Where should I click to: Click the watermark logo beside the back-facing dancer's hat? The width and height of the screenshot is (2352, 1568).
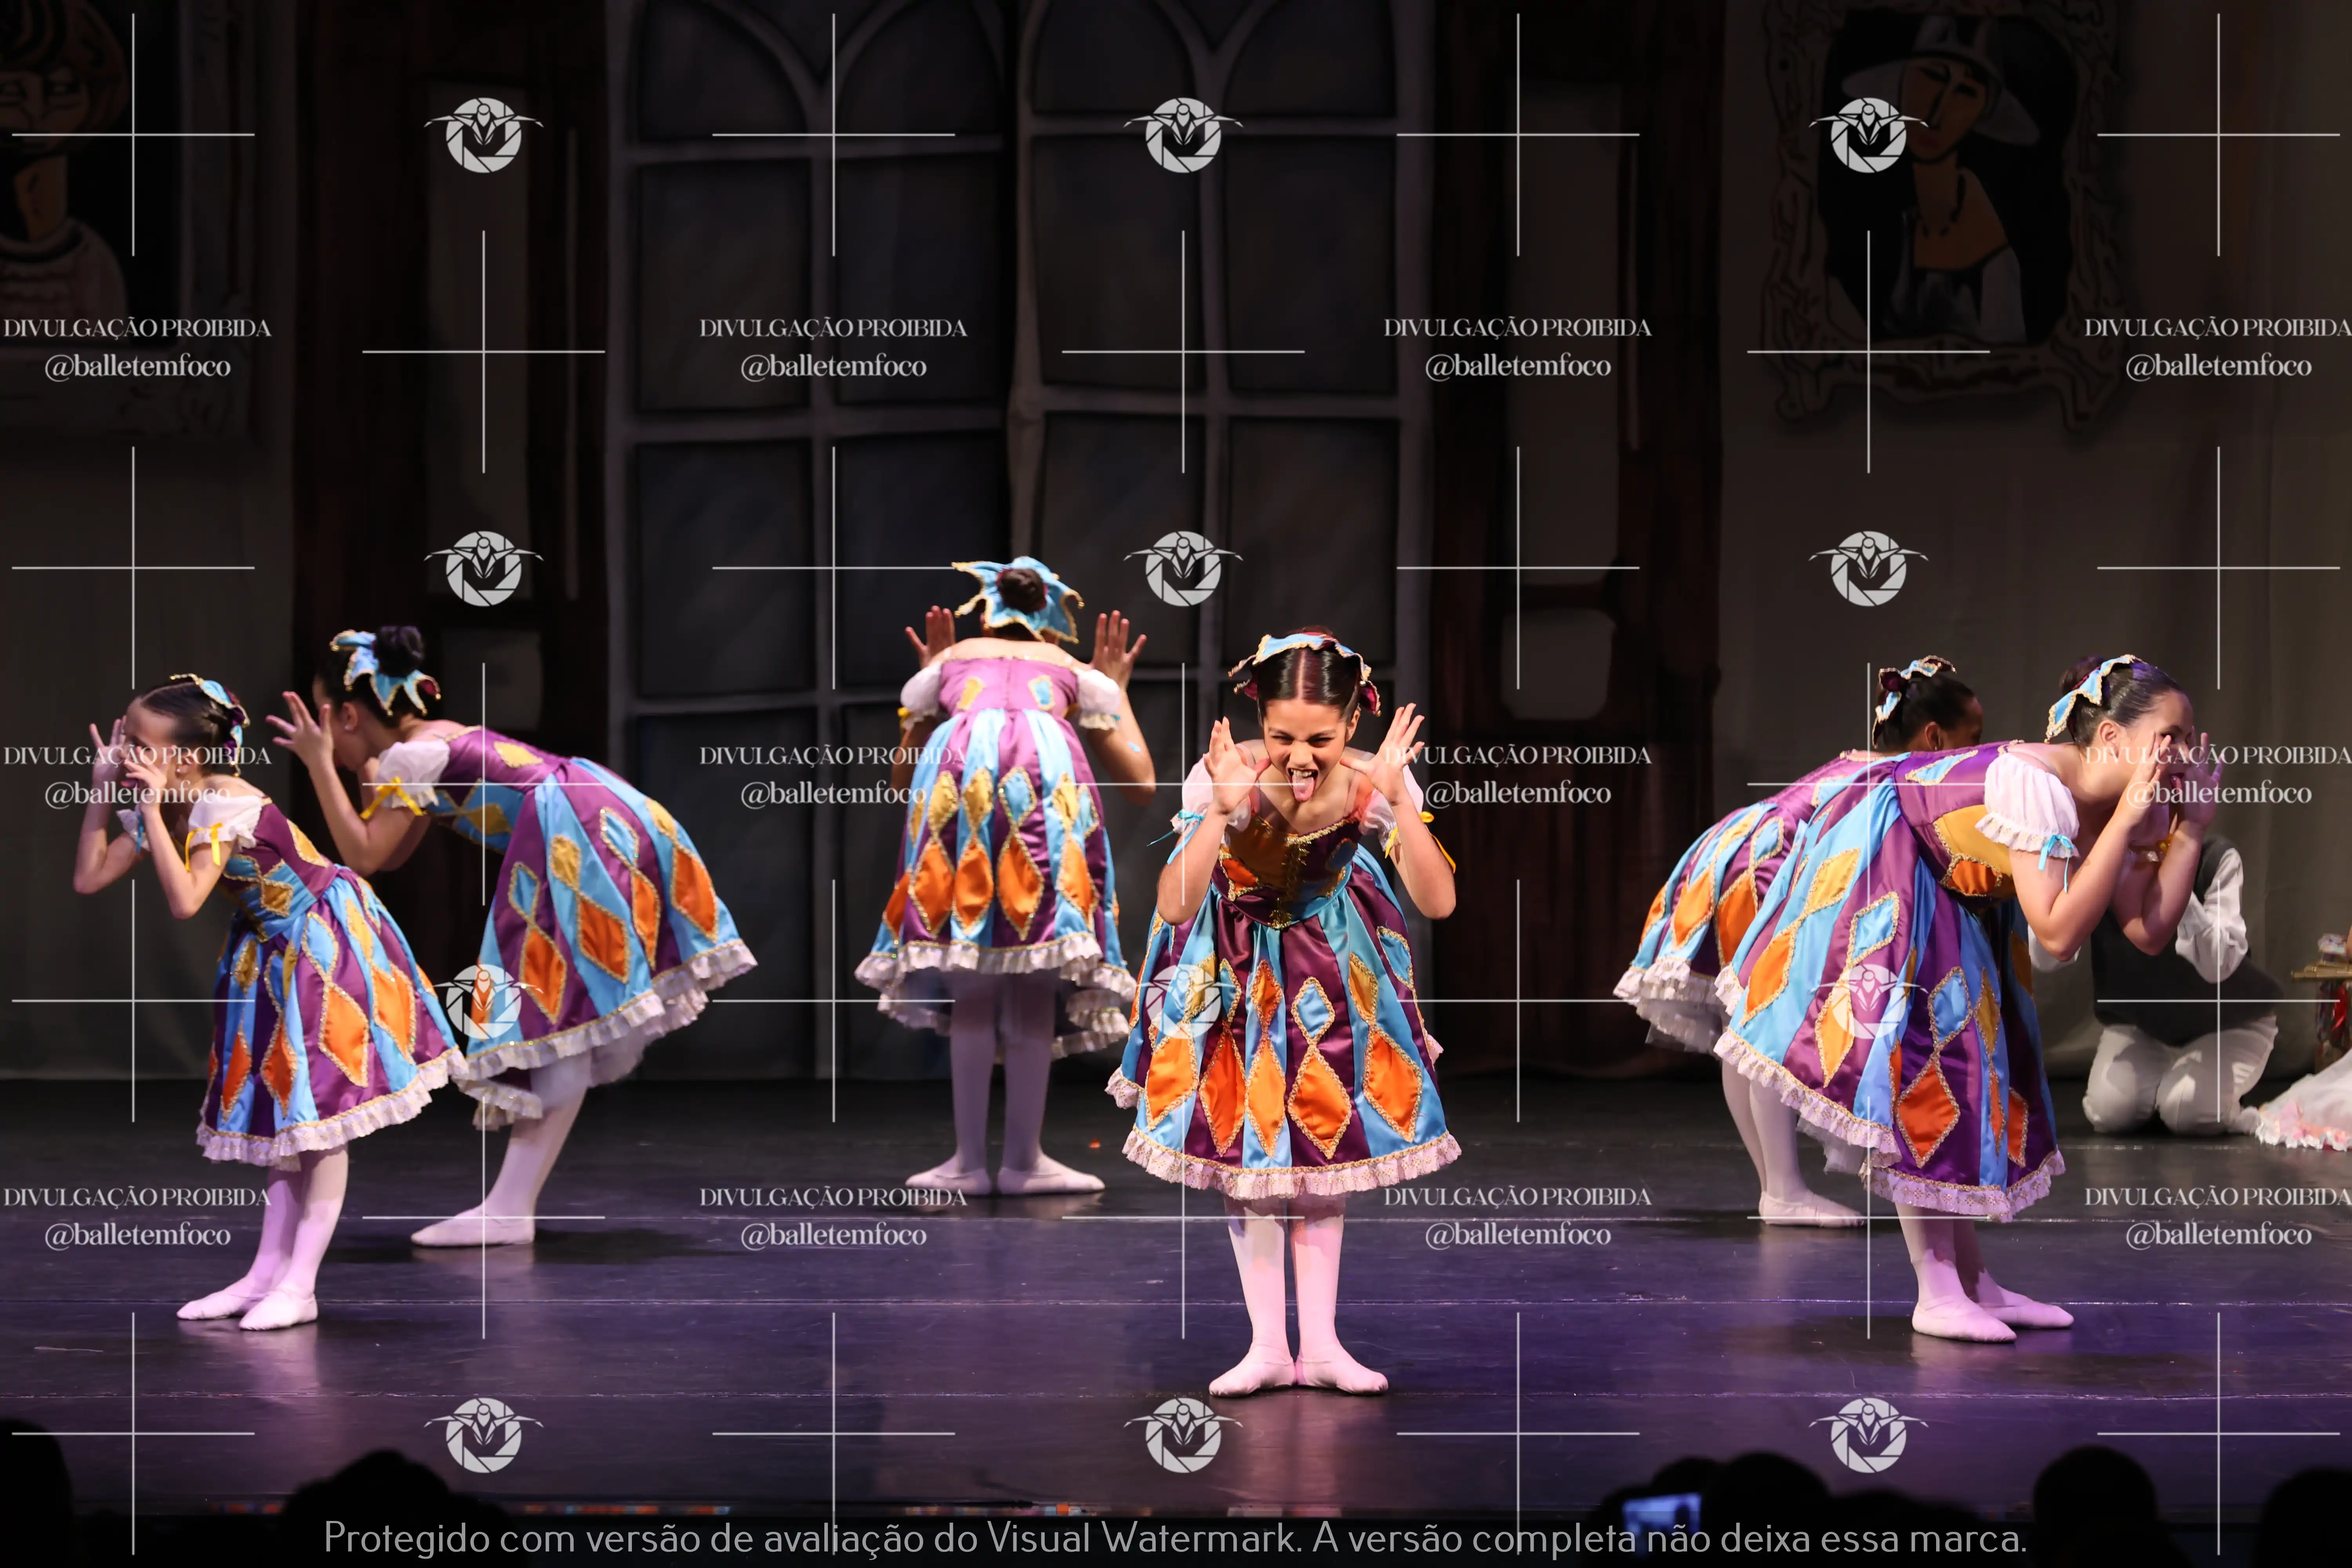point(1183,568)
